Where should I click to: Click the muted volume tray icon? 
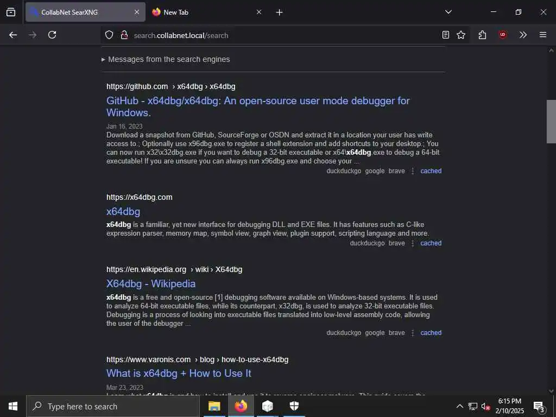coord(485,406)
